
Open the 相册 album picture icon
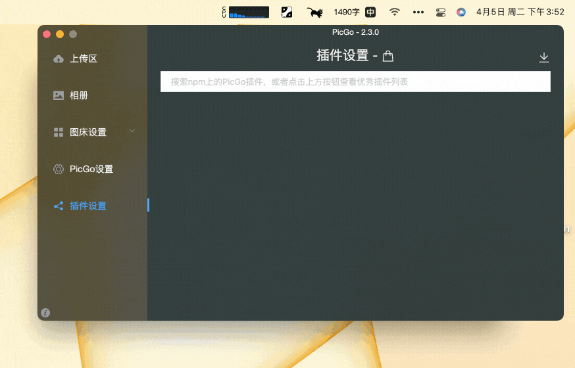[x=59, y=96]
